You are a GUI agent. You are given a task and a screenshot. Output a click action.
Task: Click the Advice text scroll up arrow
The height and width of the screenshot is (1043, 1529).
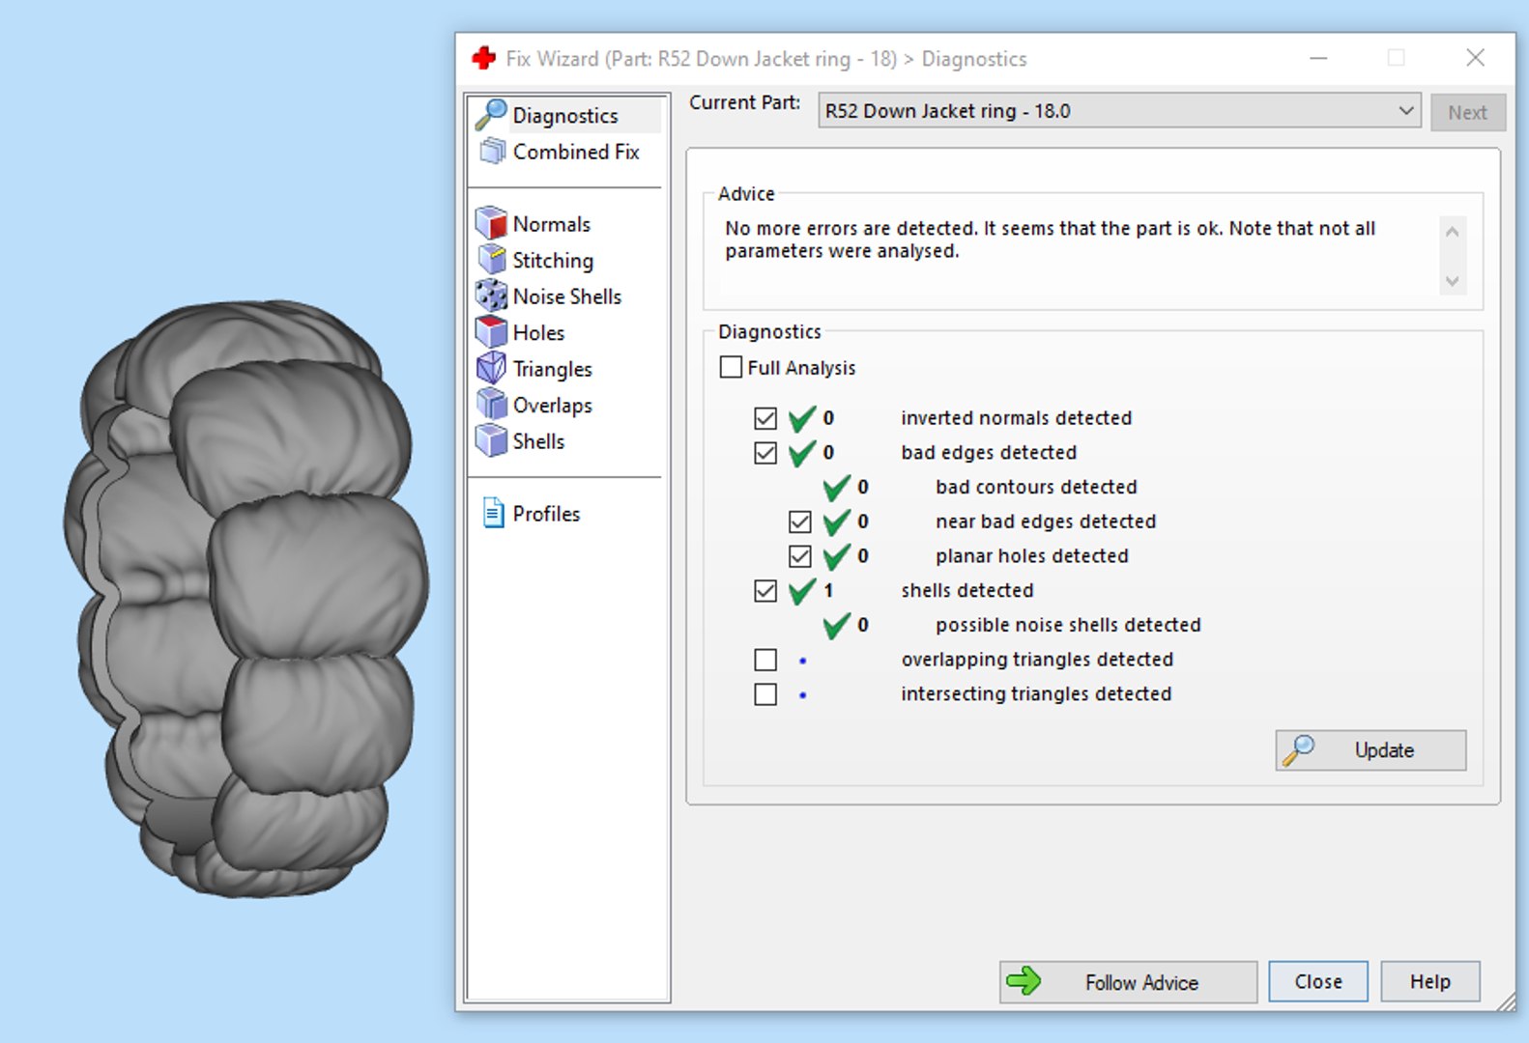(x=1452, y=232)
